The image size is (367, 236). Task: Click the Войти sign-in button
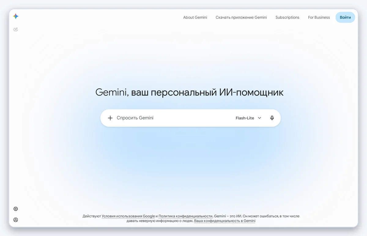tap(345, 17)
